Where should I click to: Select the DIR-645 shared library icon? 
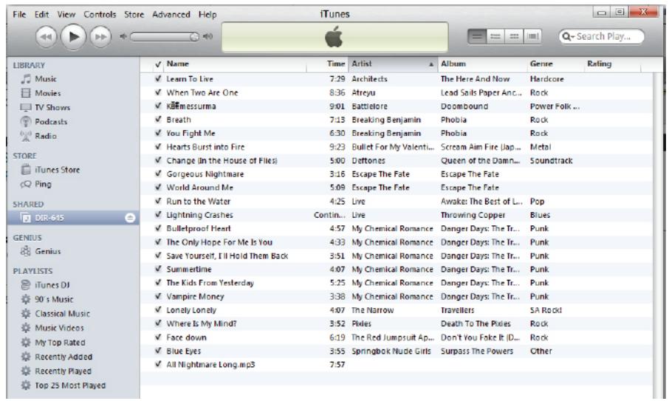(x=26, y=218)
